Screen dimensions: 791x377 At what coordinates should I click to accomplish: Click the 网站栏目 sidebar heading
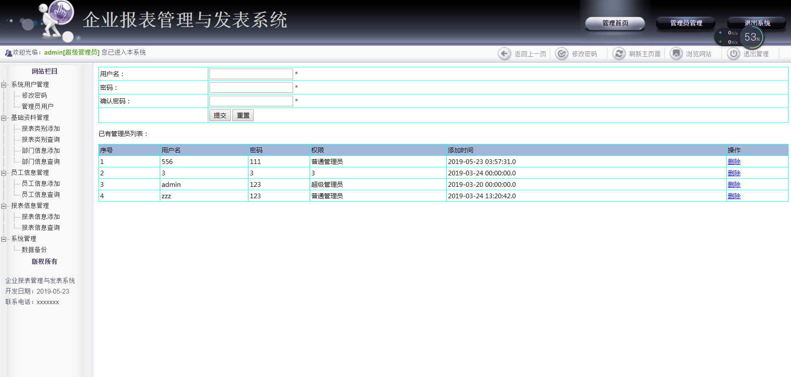click(45, 71)
